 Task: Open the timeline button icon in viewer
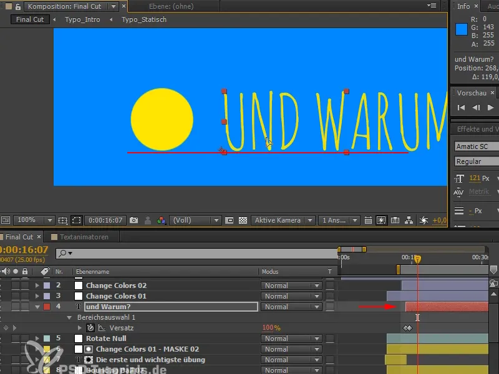click(395, 220)
